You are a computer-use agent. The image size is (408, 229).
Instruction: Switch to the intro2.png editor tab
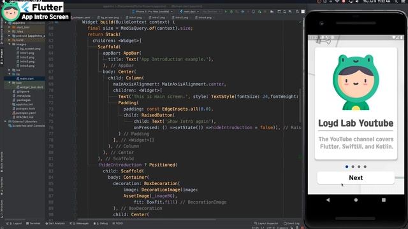(157, 18)
